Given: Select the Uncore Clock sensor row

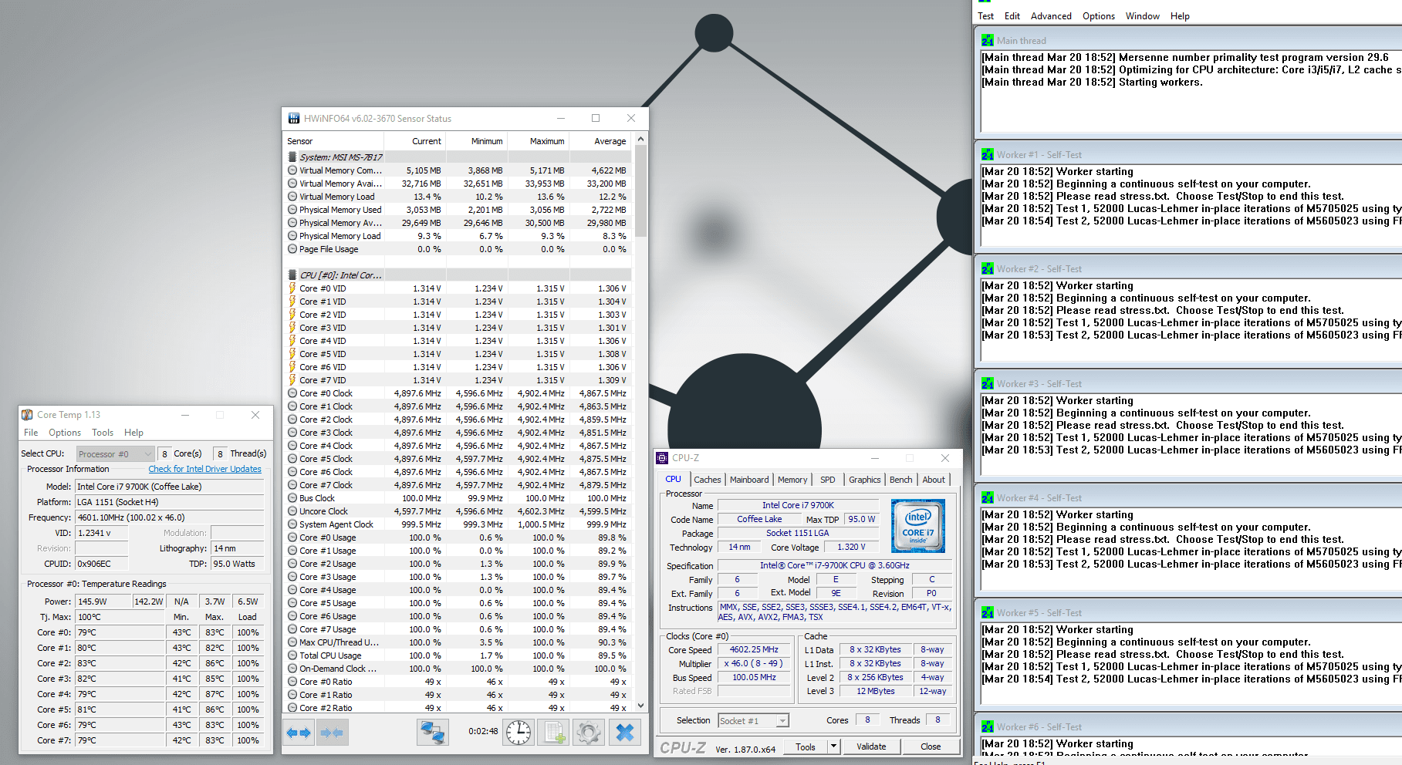Looking at the screenshot, I should (458, 511).
